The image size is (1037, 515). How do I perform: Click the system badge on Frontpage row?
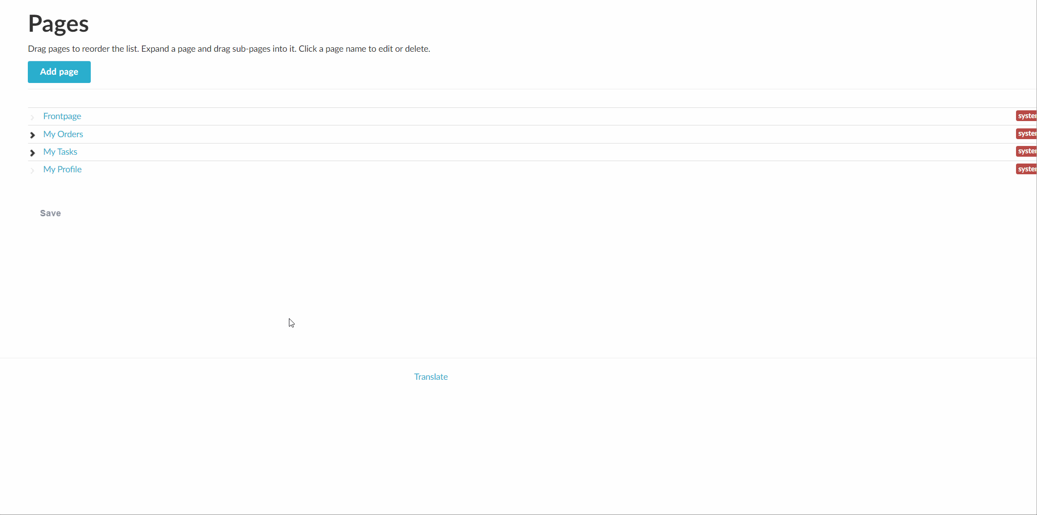pyautogui.click(x=1026, y=116)
